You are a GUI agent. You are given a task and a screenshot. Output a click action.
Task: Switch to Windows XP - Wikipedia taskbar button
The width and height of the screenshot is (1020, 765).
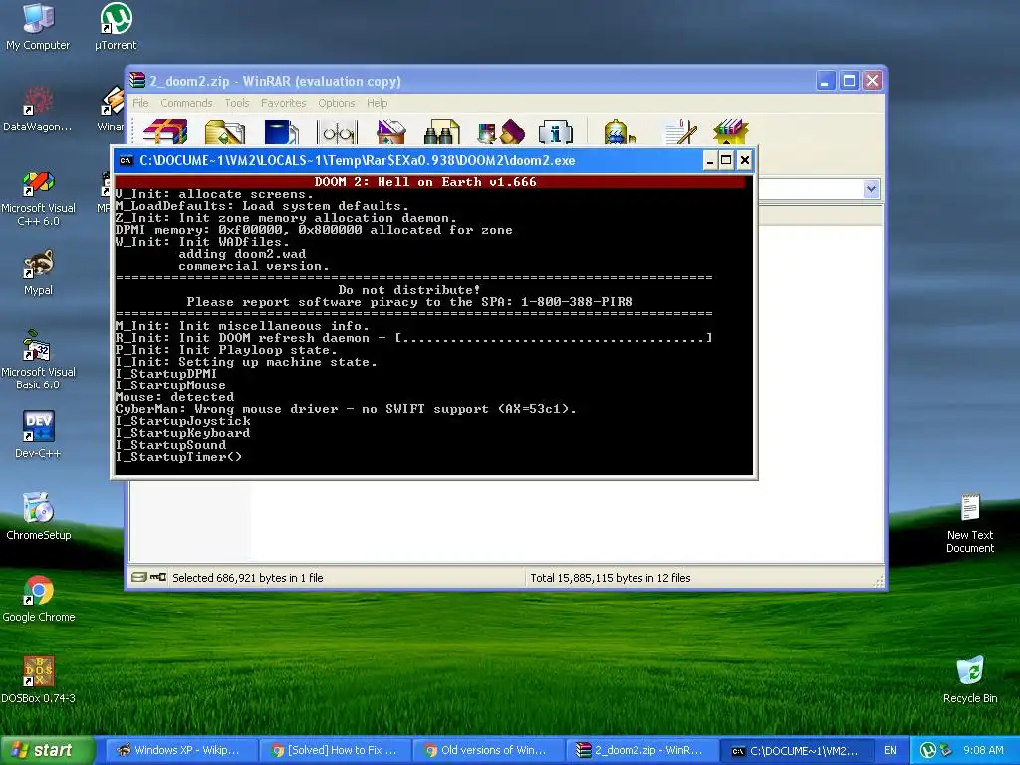tap(181, 750)
